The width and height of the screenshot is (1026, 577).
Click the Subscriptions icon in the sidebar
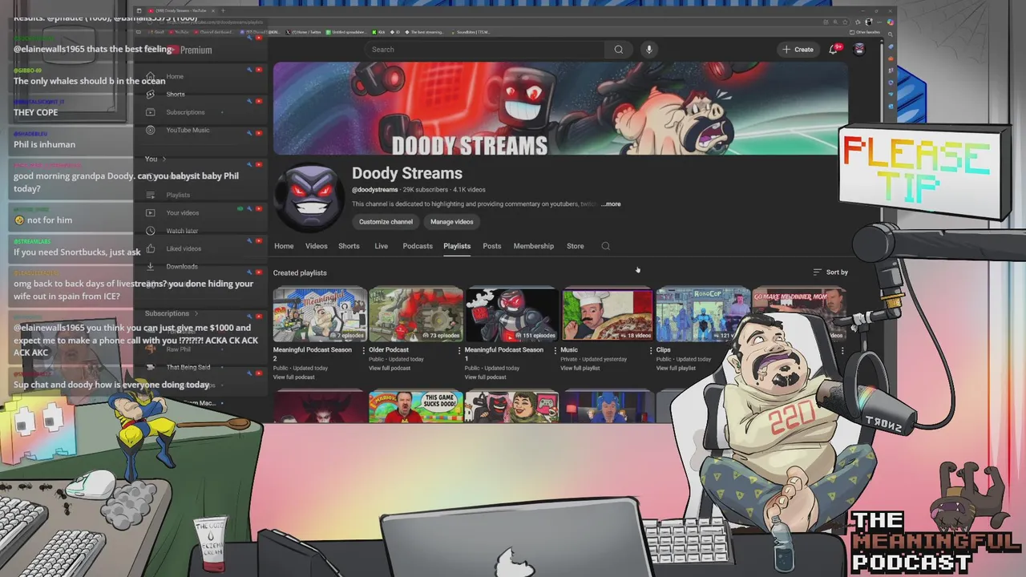coord(150,112)
